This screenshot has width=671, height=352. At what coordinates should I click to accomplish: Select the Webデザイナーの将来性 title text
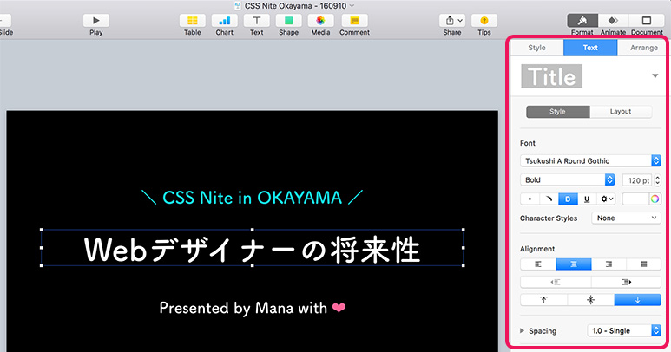(x=253, y=249)
